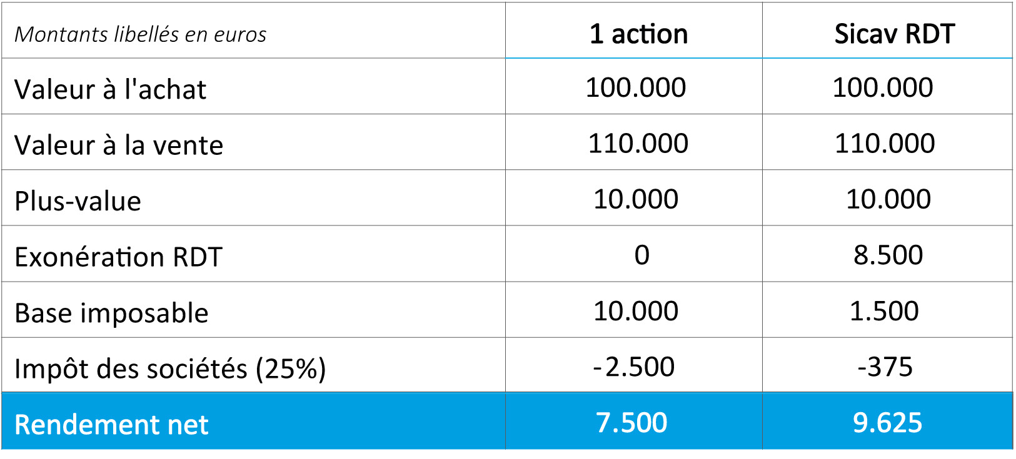Click the -2.500 corporate tax value
This screenshot has width=1016, height=459.
pyautogui.click(x=634, y=367)
